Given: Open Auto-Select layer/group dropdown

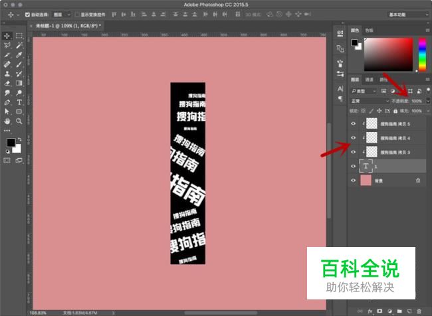Looking at the screenshot, I should pos(62,15).
